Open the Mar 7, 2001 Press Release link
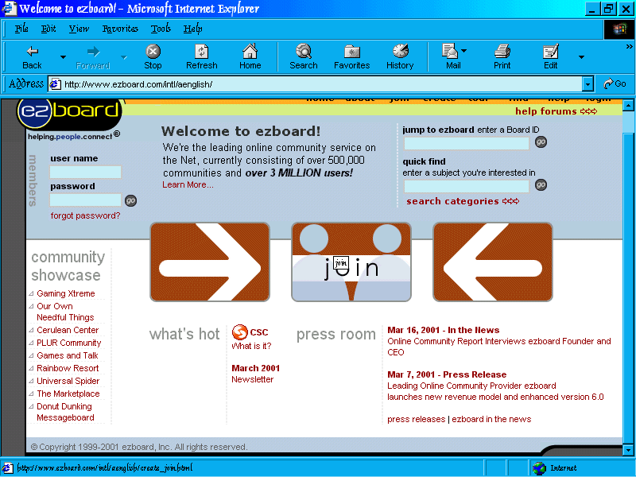This screenshot has height=477, width=636. pyautogui.click(x=495, y=386)
